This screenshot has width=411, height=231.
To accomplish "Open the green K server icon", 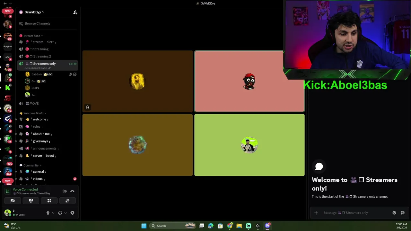I will click(x=8, y=88).
